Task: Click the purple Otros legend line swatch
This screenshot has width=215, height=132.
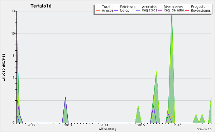Action: (x=116, y=10)
